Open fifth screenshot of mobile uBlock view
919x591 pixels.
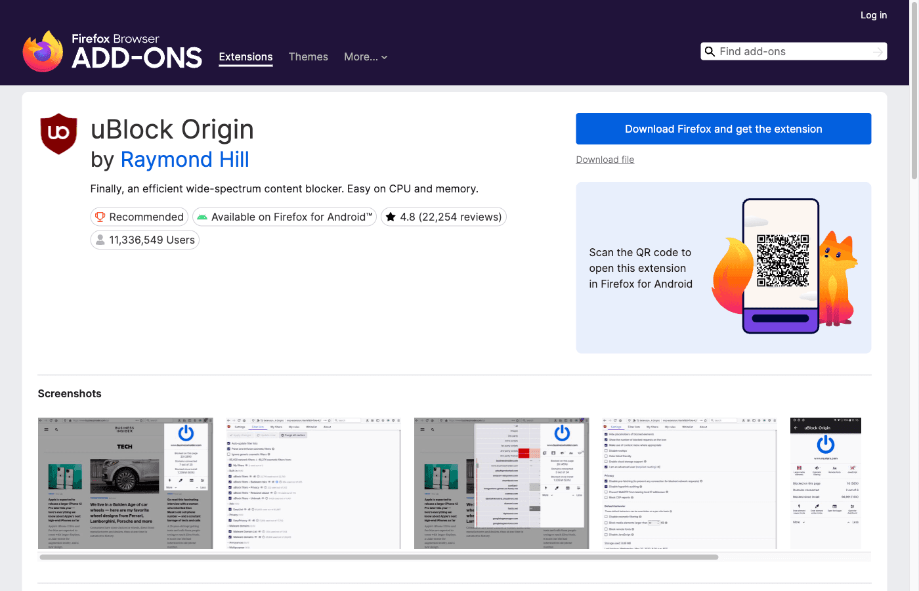click(x=826, y=483)
